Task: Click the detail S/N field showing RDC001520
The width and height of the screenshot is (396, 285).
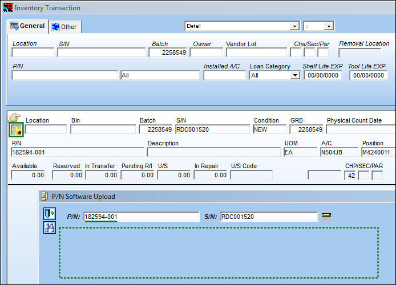Action: (x=212, y=129)
